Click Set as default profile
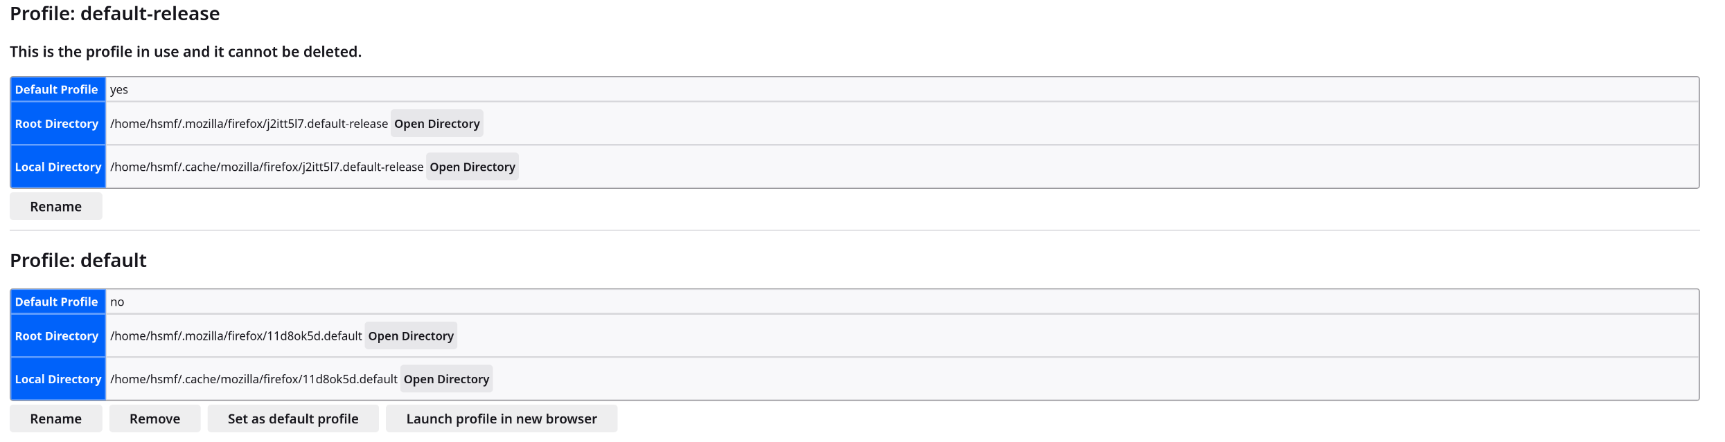Image resolution: width=1725 pixels, height=442 pixels. pos(293,419)
